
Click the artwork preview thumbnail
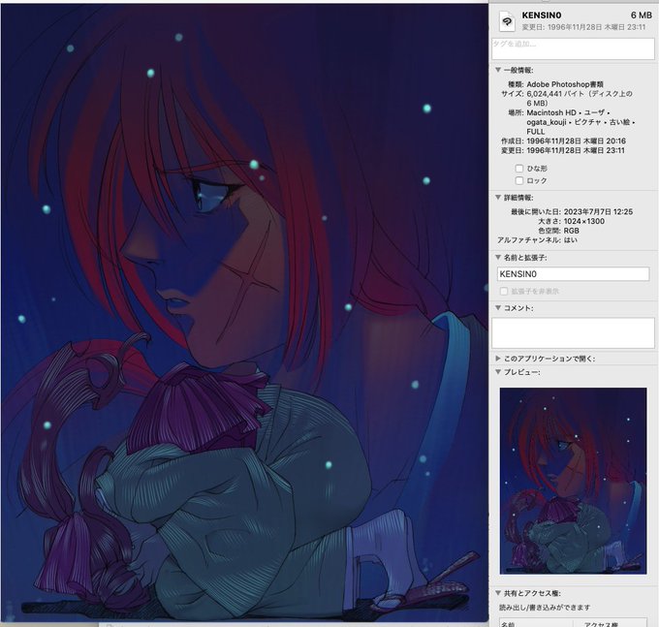573,481
